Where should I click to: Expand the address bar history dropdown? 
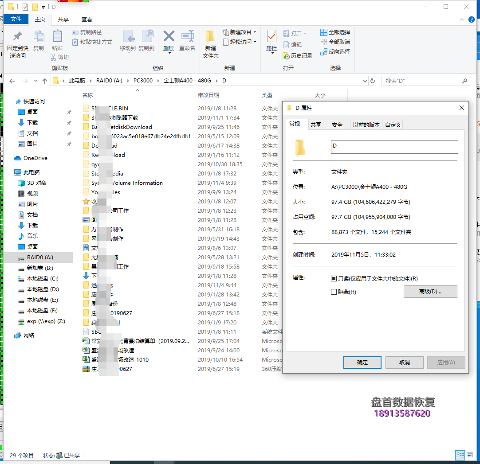[365, 81]
